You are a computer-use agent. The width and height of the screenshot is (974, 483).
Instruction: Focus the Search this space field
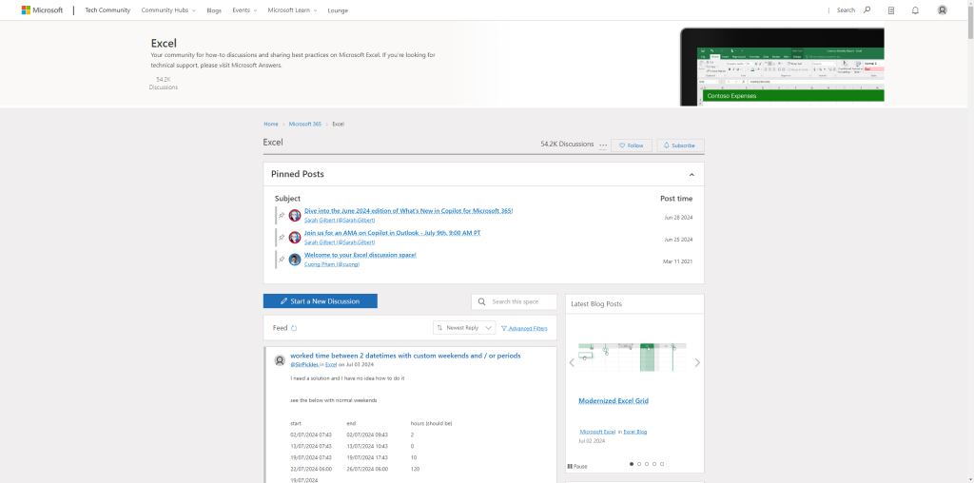tap(515, 301)
